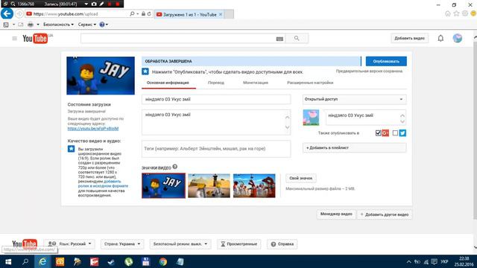477x268 pixels.
Task: Click Добавить другое видео button
Action: [x=385, y=214]
